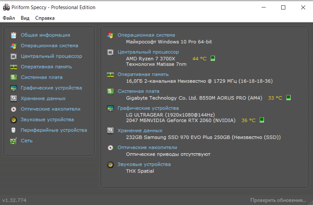The width and height of the screenshot is (313, 205).
Task: Select Общая информация in the sidebar
Action: tap(46, 35)
